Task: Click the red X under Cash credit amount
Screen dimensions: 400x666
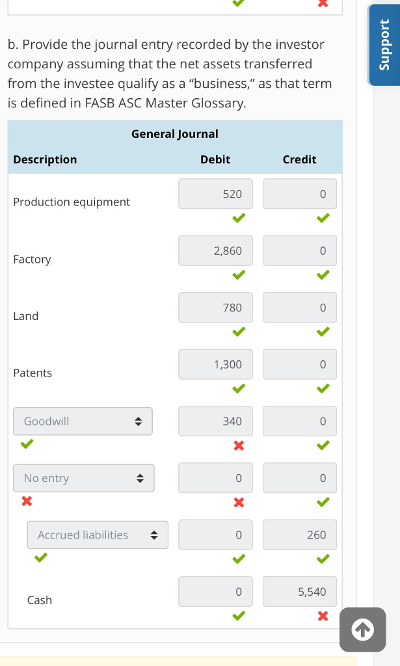Action: (323, 615)
